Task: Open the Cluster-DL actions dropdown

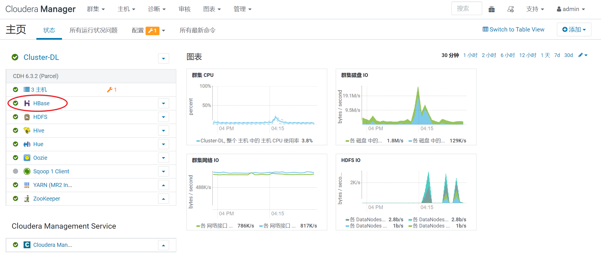Action: [163, 58]
